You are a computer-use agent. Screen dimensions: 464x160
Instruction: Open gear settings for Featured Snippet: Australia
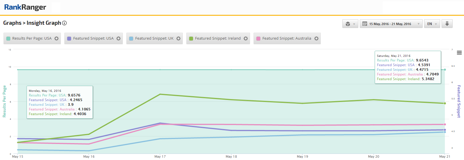[x=316, y=38]
